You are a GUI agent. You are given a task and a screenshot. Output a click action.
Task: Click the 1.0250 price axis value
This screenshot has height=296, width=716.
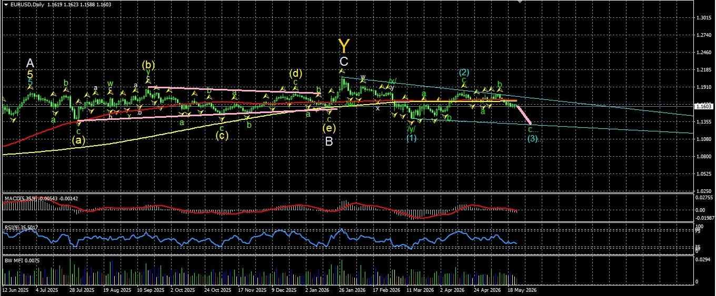(x=703, y=191)
